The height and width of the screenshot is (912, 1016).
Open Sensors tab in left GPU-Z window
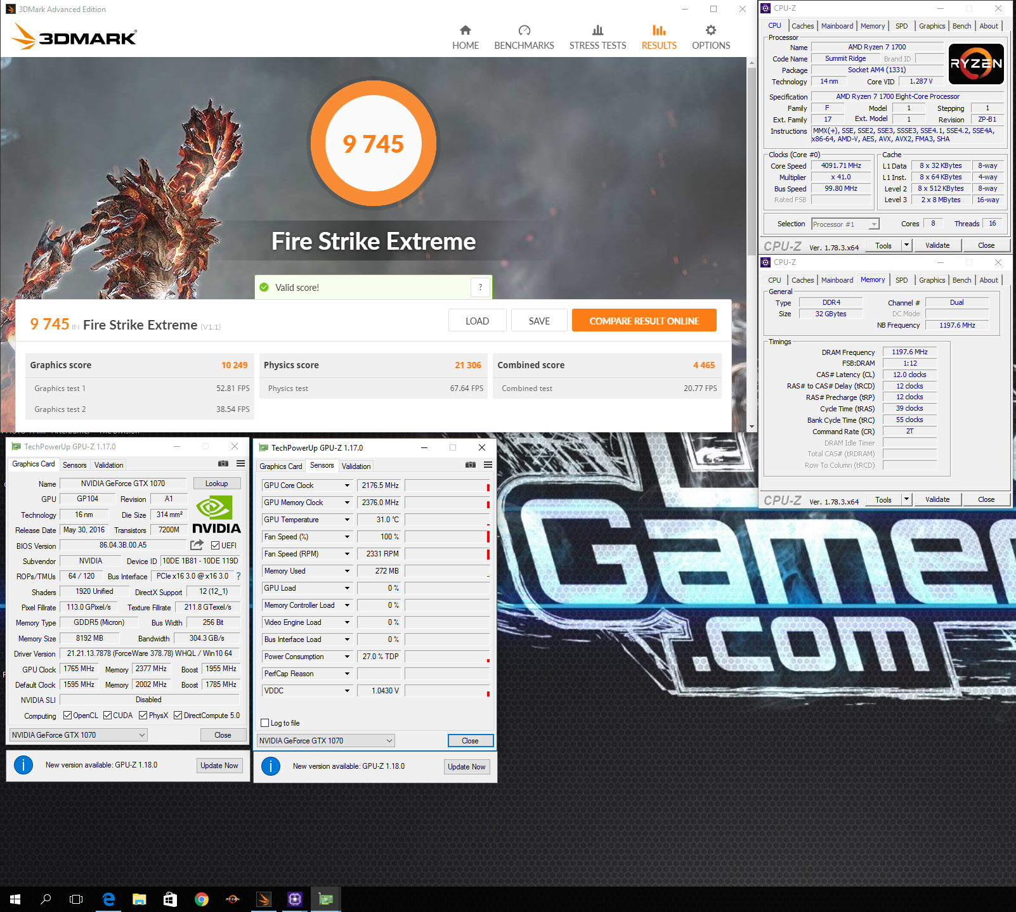tap(74, 465)
